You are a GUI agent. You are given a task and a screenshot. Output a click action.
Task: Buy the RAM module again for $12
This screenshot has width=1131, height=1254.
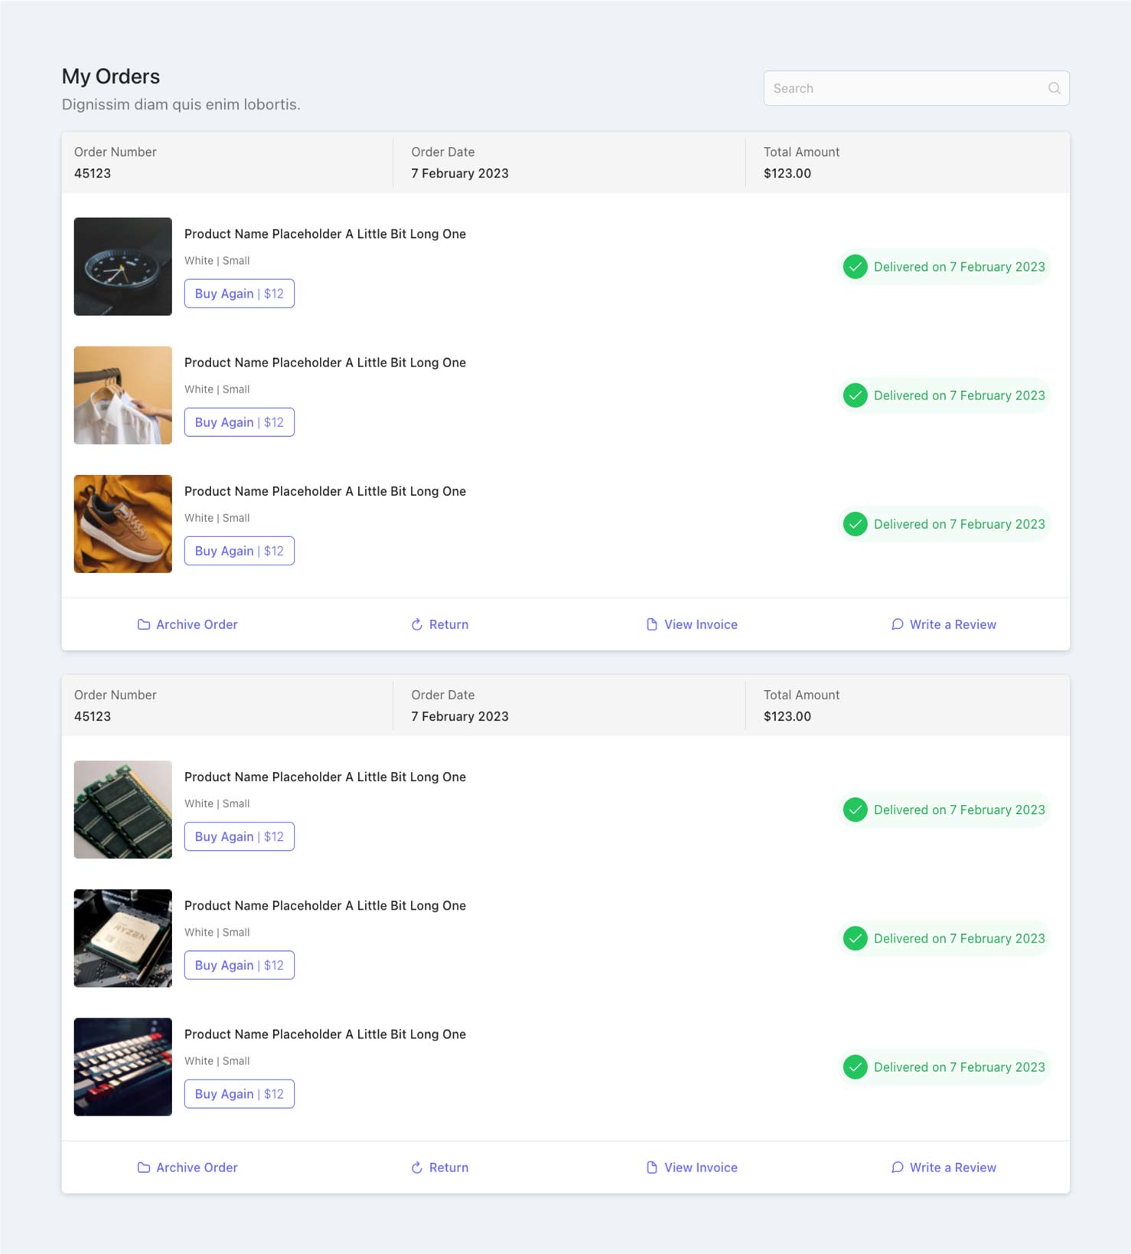[x=240, y=836]
